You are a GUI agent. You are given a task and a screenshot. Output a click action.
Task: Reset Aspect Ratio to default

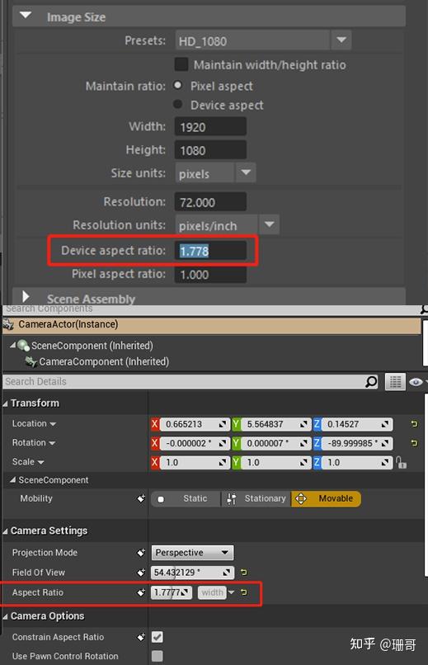coord(243,592)
